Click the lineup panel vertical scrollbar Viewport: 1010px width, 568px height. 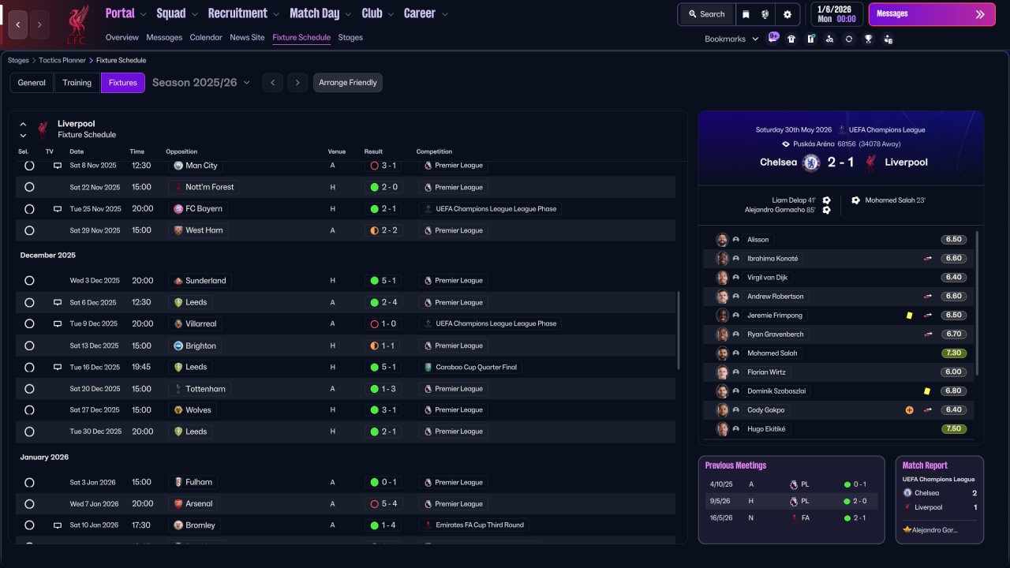[978, 303]
